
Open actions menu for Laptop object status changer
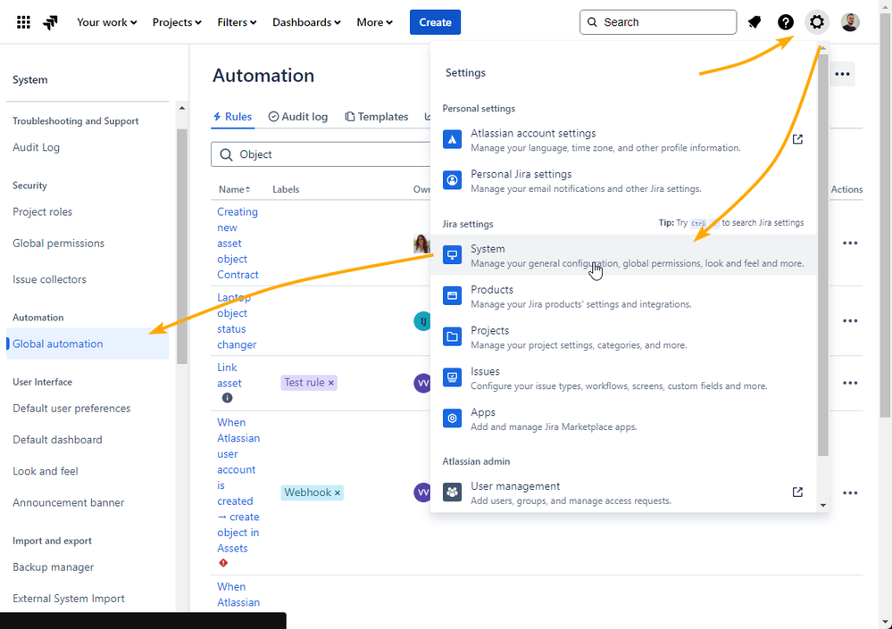pos(850,321)
